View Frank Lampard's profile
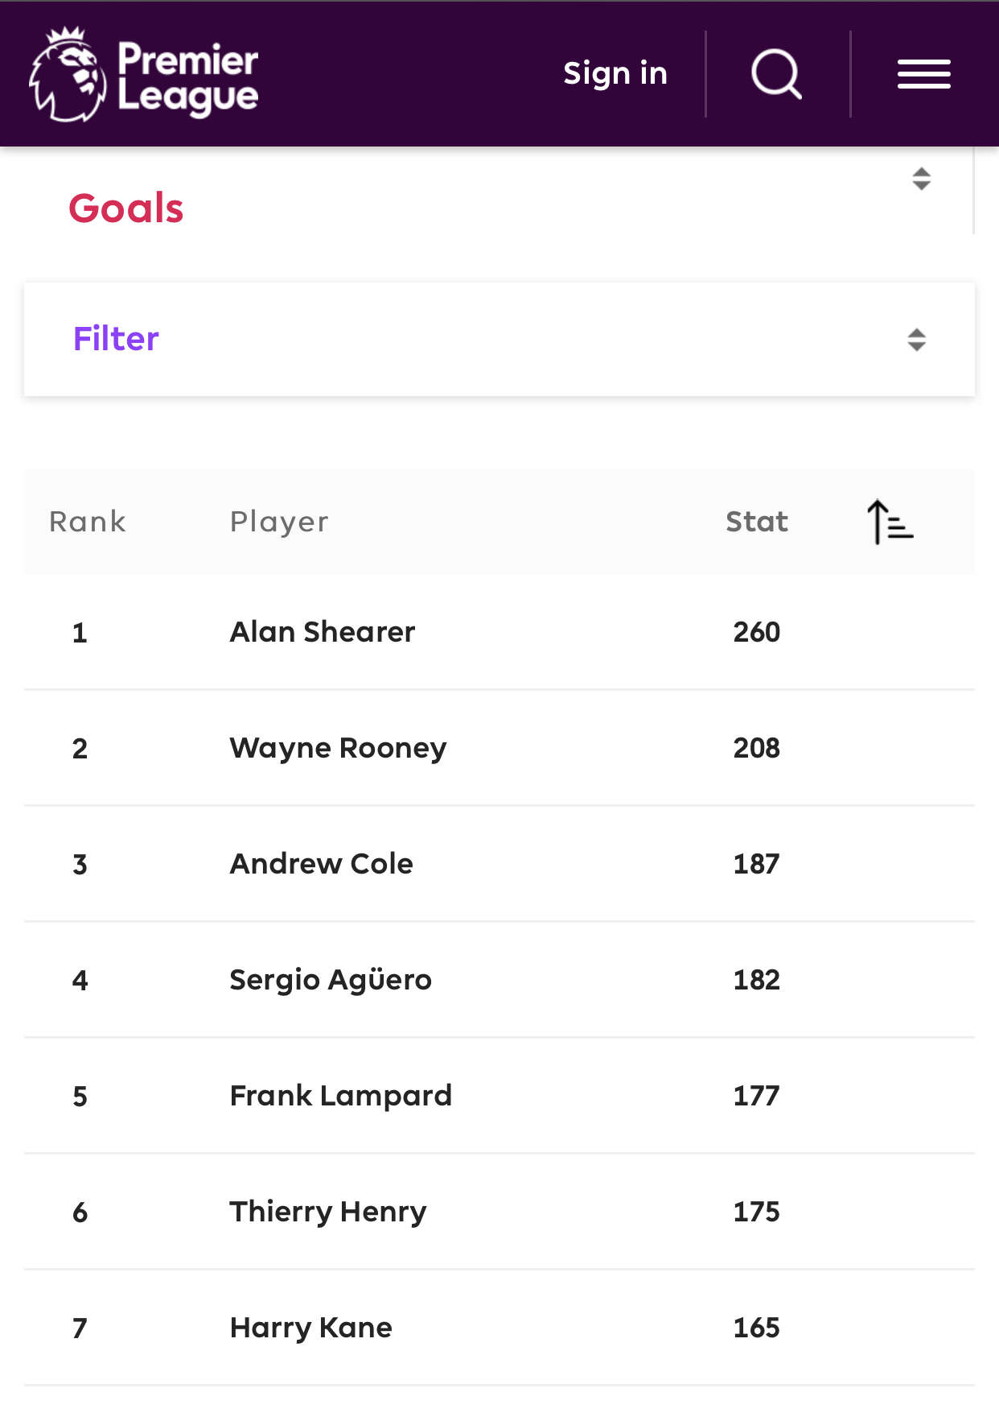Viewport: 999px width, 1413px height. pos(340,1096)
